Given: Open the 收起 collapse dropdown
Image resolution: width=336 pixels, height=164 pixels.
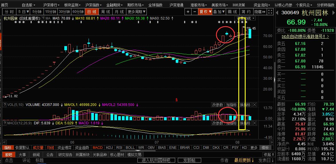Looking at the screenshot, I should [269, 155].
